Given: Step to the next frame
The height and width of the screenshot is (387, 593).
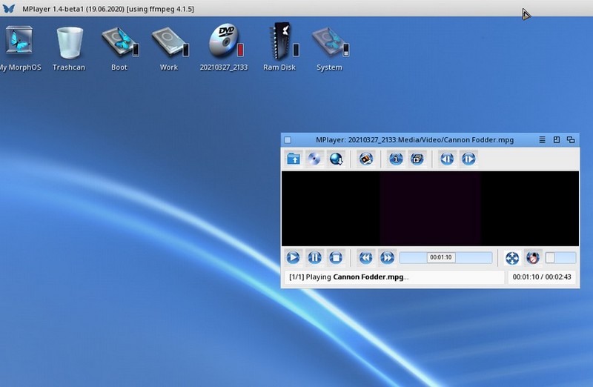Looking at the screenshot, I should [x=468, y=159].
